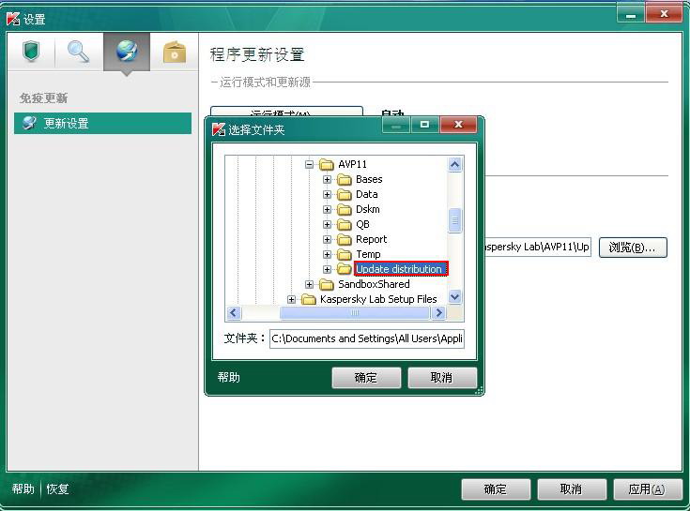Open 帮助 link in 设置 footer
690x511 pixels.
point(23,488)
